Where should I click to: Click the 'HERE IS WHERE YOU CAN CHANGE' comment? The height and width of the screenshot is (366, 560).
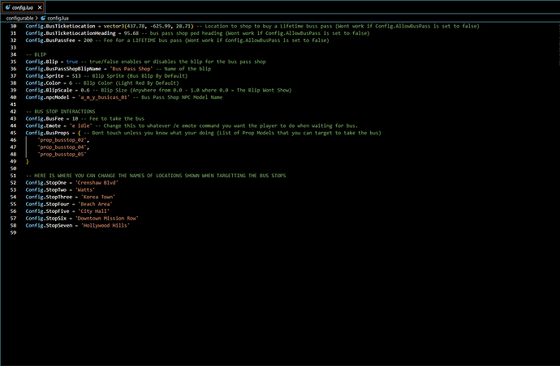(x=156, y=176)
